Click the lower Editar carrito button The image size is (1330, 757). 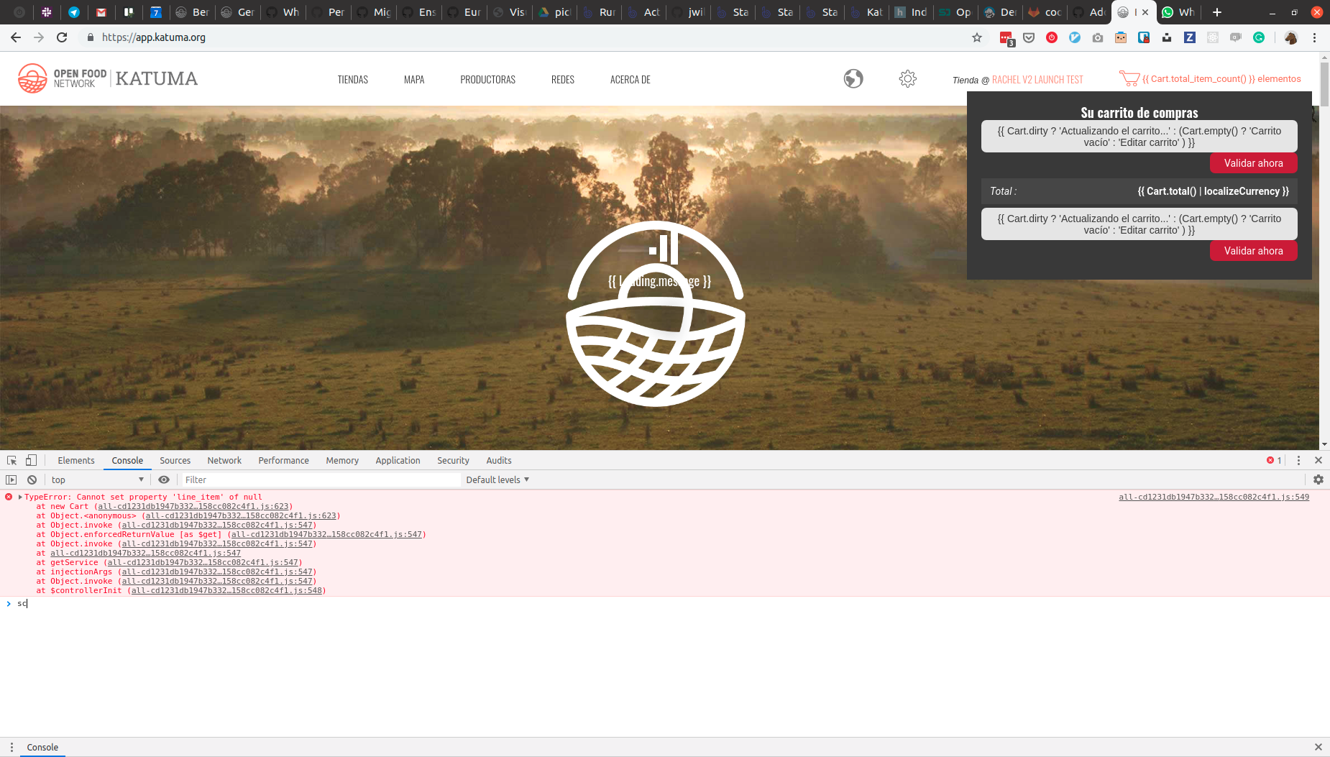point(1139,224)
